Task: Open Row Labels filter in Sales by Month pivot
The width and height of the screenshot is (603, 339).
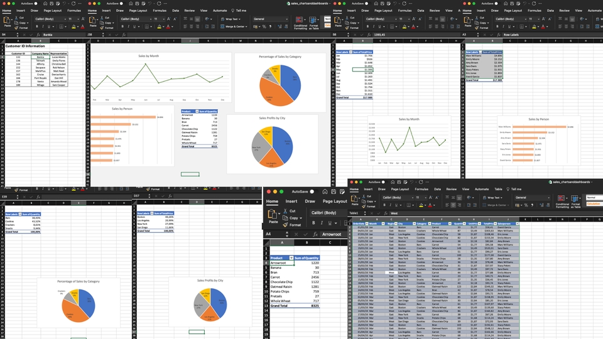Action: coord(350,52)
